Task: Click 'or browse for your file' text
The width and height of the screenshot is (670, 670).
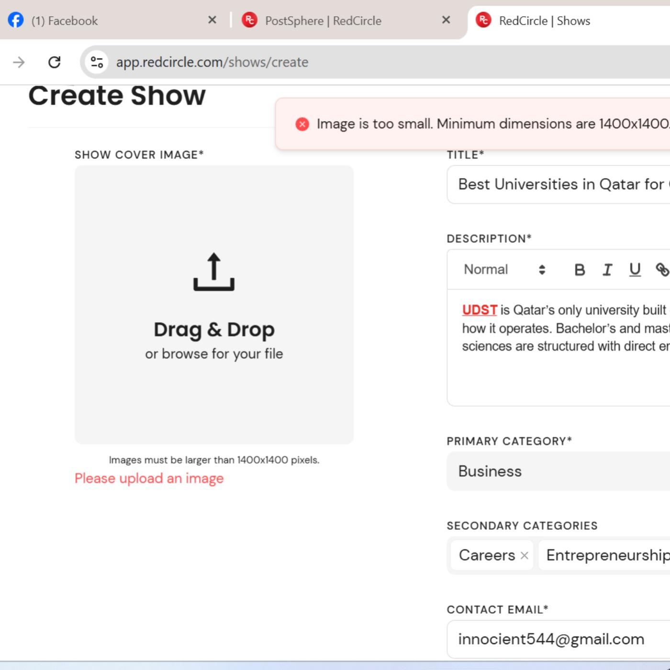Action: click(214, 354)
